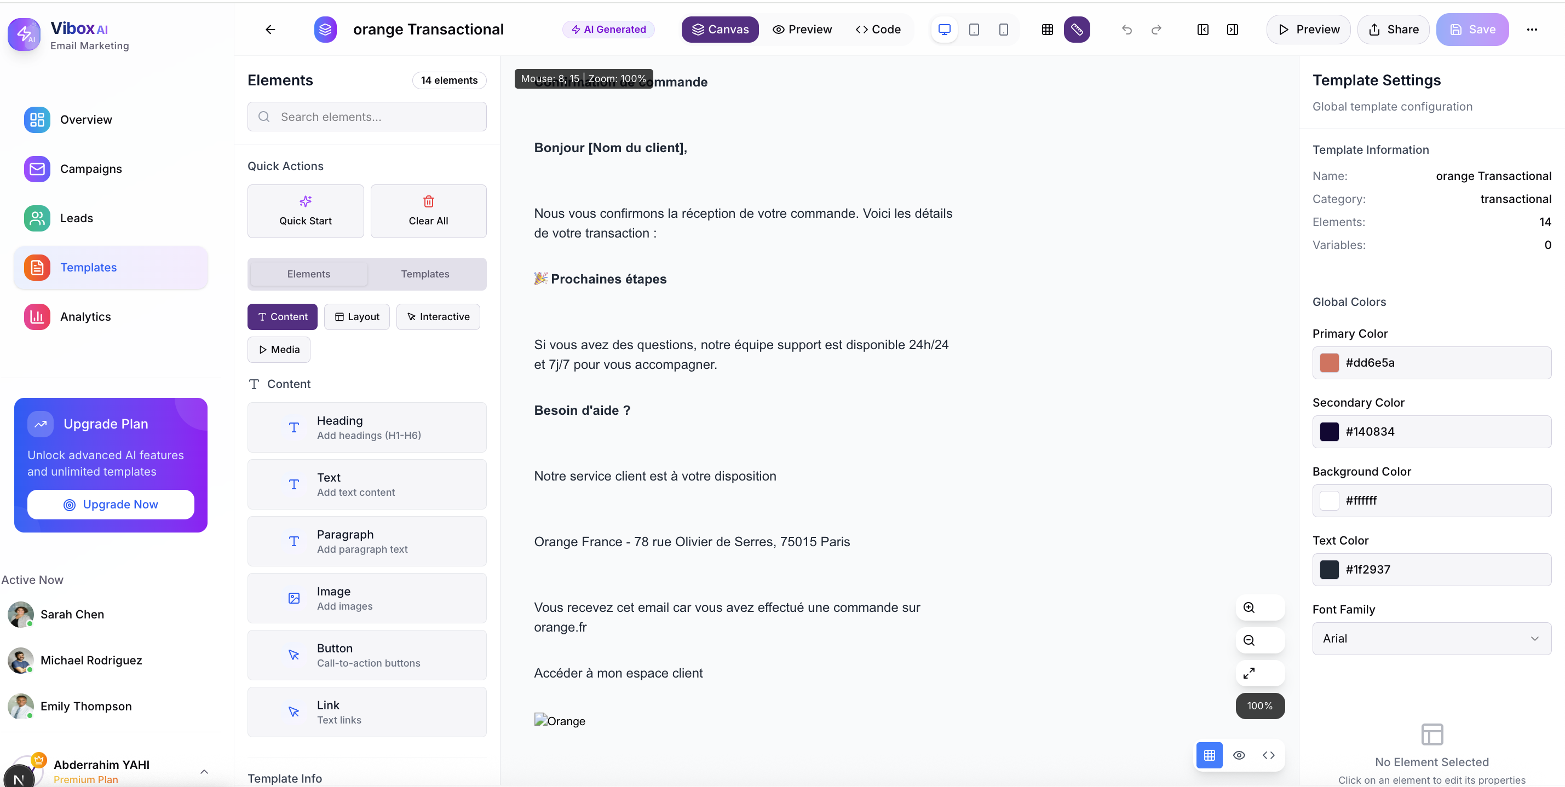Click the fullscreen expand arrows icon

click(1249, 673)
